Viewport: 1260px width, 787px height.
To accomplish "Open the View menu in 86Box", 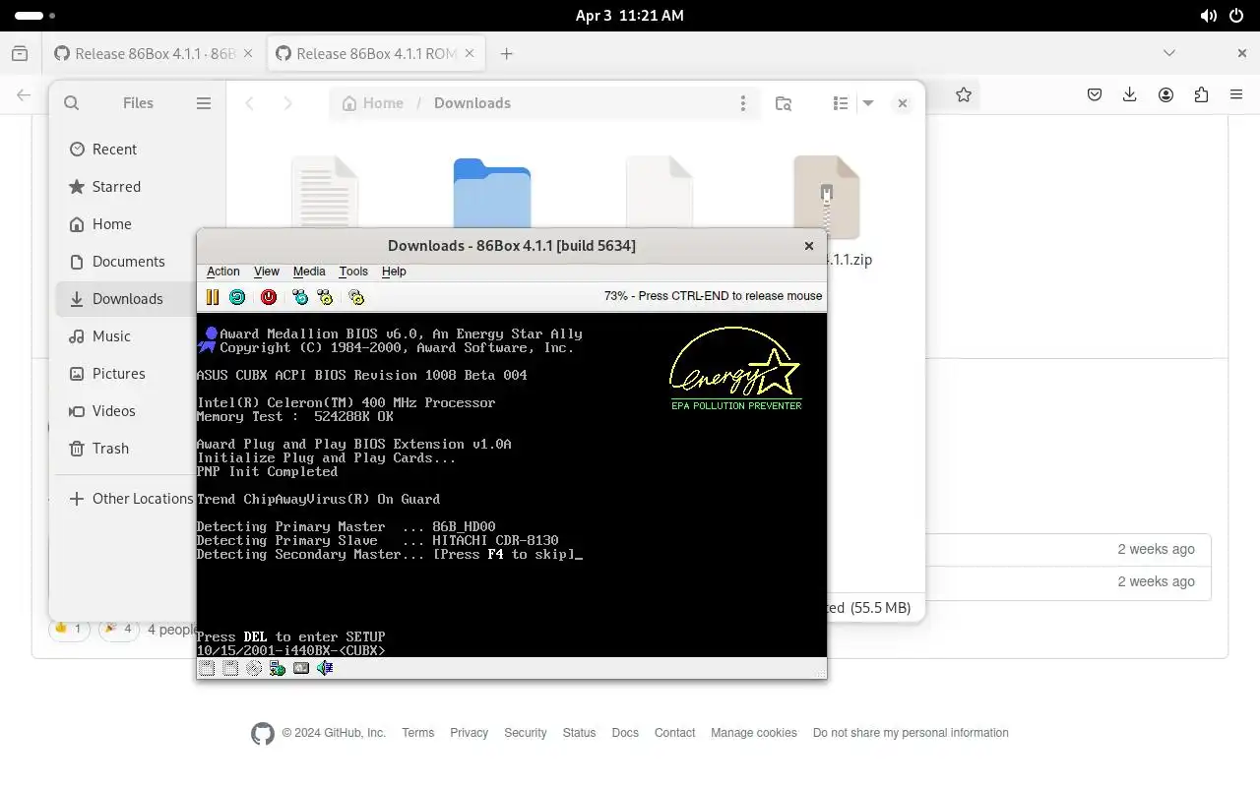I will coord(267,272).
